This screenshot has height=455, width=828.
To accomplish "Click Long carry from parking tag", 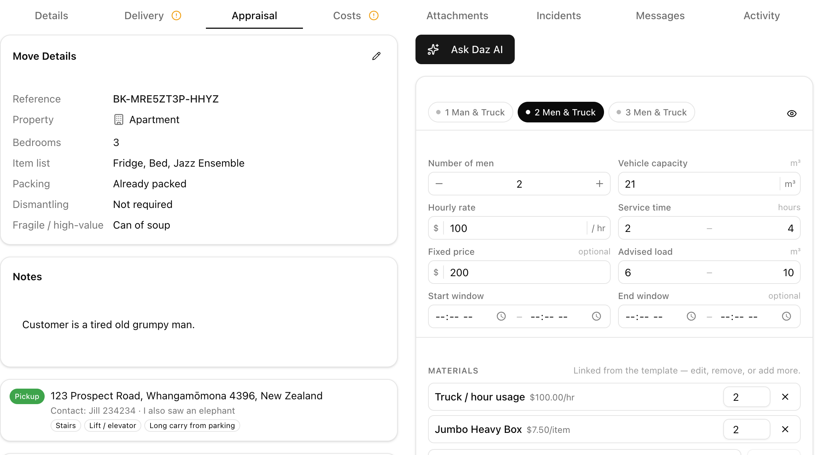I will [x=192, y=426].
